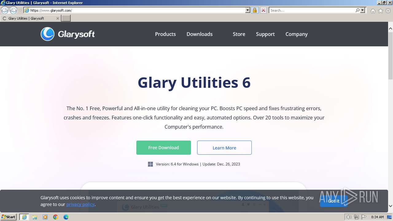Viewport: 393px width, 221px height.
Task: Click the network tray icon
Action: (x=356, y=217)
